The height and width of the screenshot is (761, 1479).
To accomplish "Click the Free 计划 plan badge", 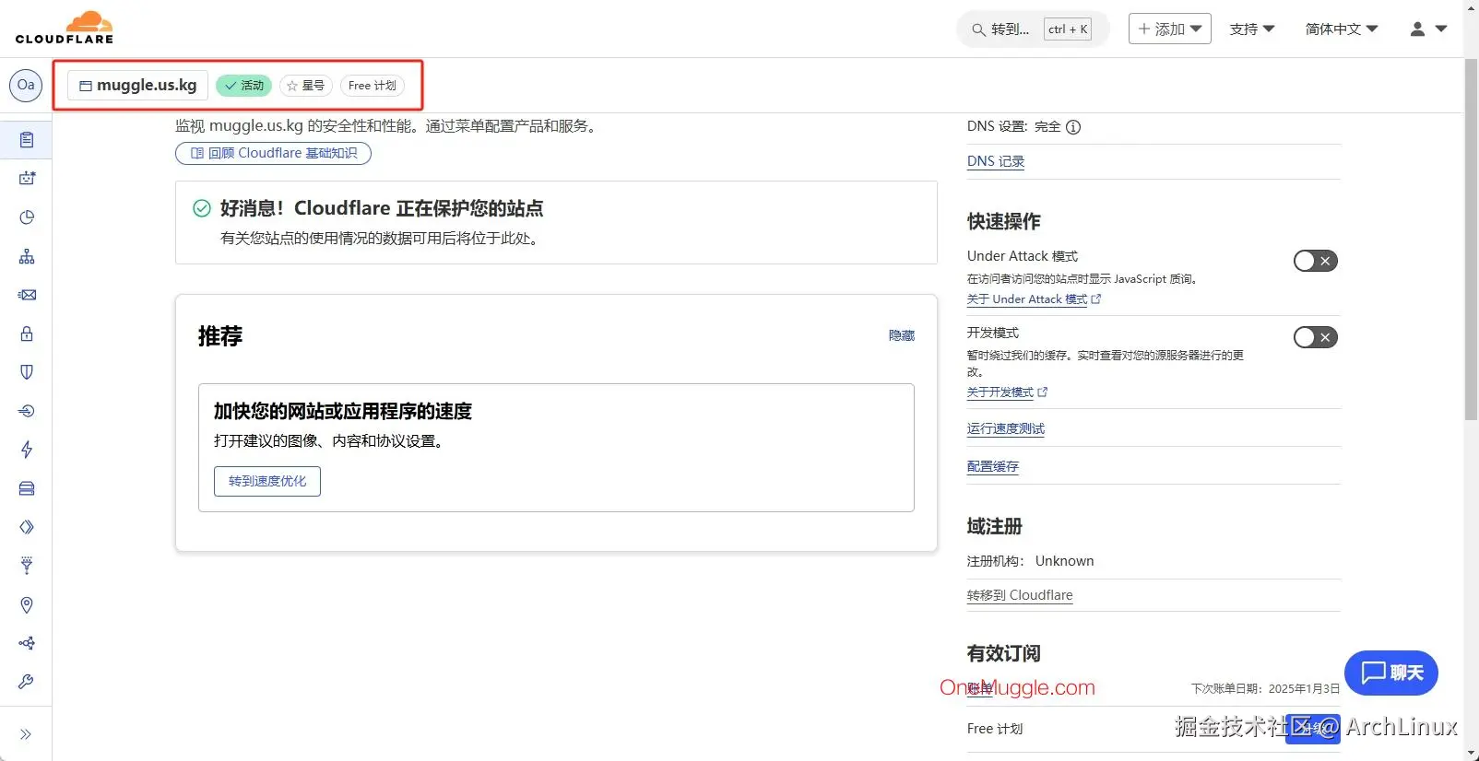I will 373,86.
